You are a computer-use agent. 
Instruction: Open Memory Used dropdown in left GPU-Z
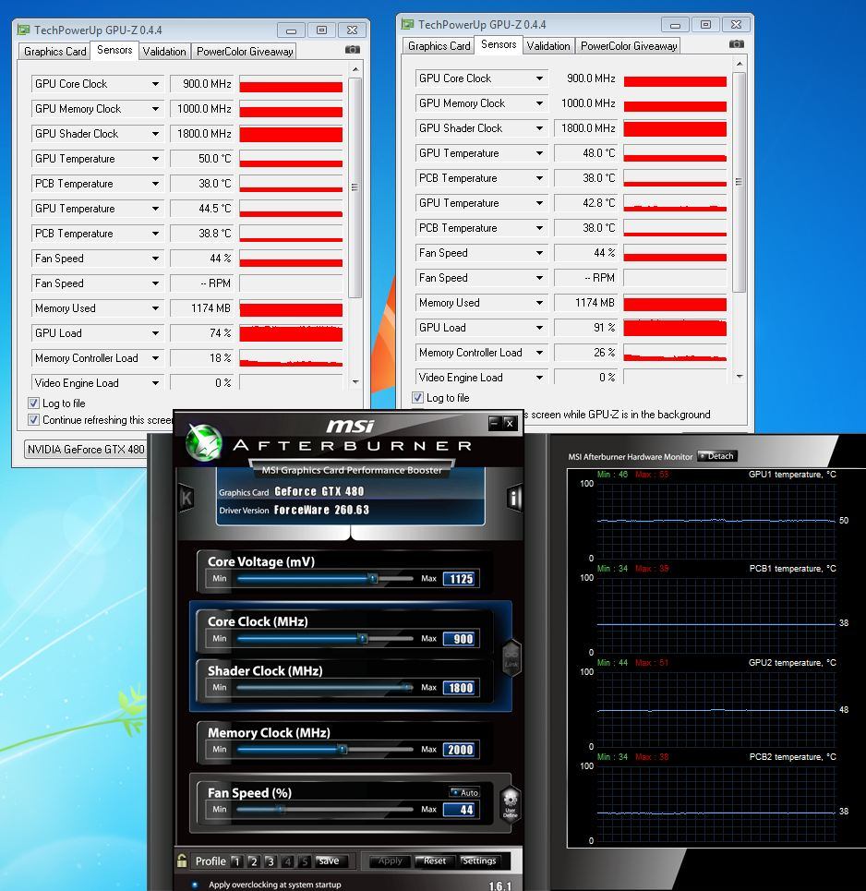[x=155, y=308]
